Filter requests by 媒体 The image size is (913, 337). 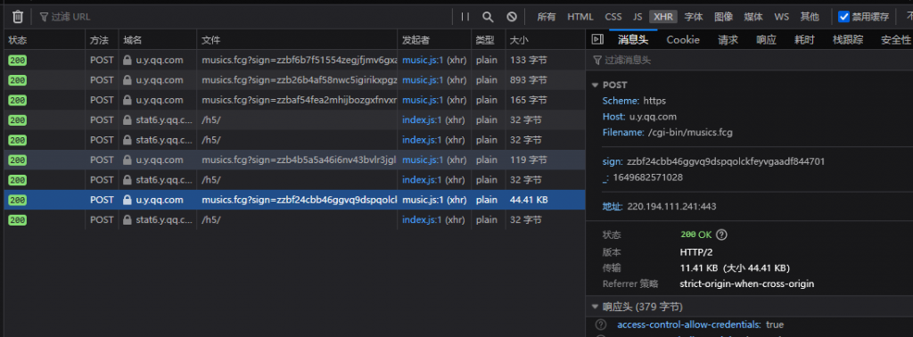[x=753, y=17]
